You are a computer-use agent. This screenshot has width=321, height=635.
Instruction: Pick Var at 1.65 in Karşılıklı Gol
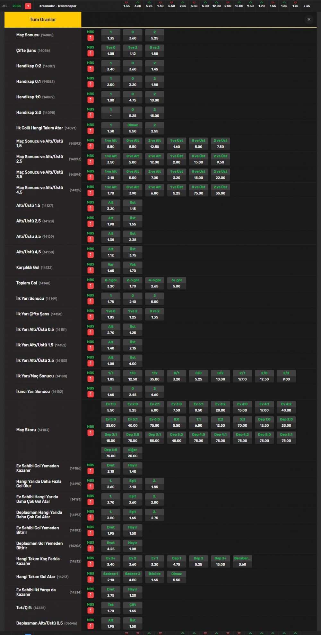tap(111, 268)
